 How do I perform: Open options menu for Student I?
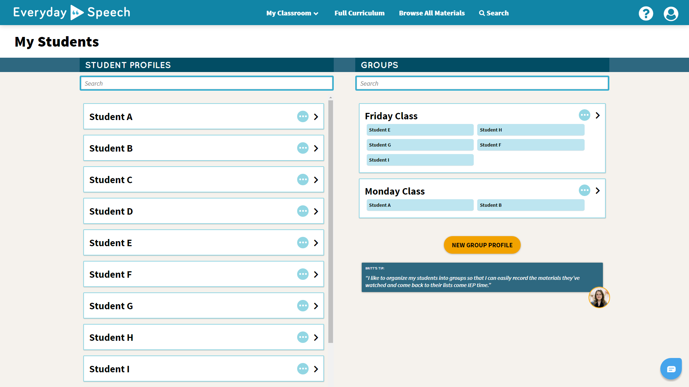[303, 369]
